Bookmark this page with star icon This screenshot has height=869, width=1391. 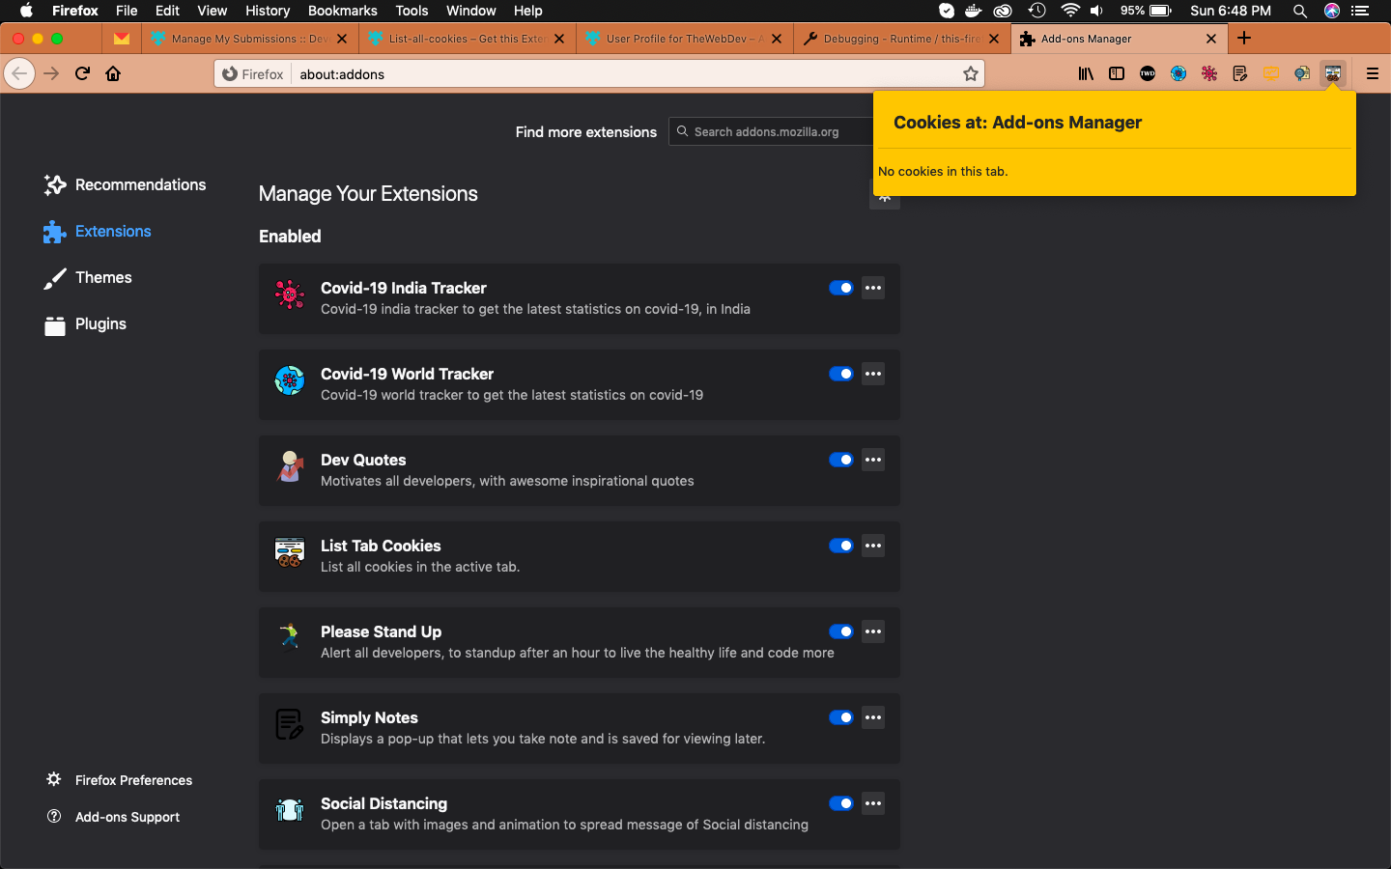click(971, 73)
